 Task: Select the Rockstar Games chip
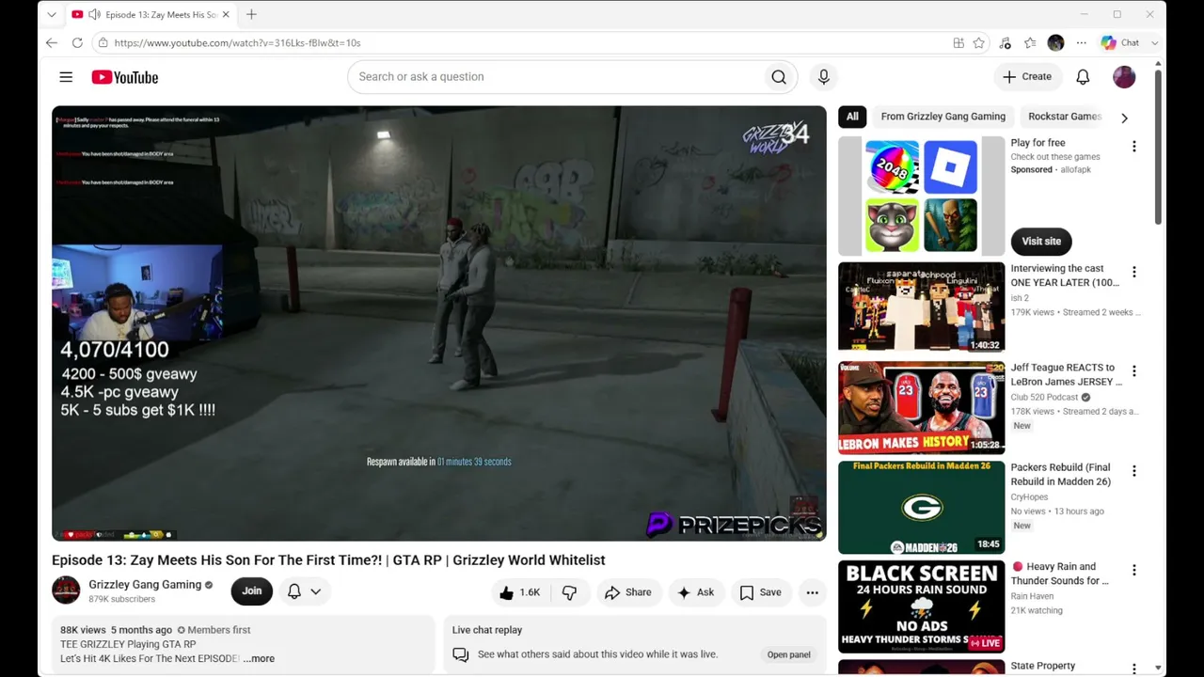(1065, 117)
